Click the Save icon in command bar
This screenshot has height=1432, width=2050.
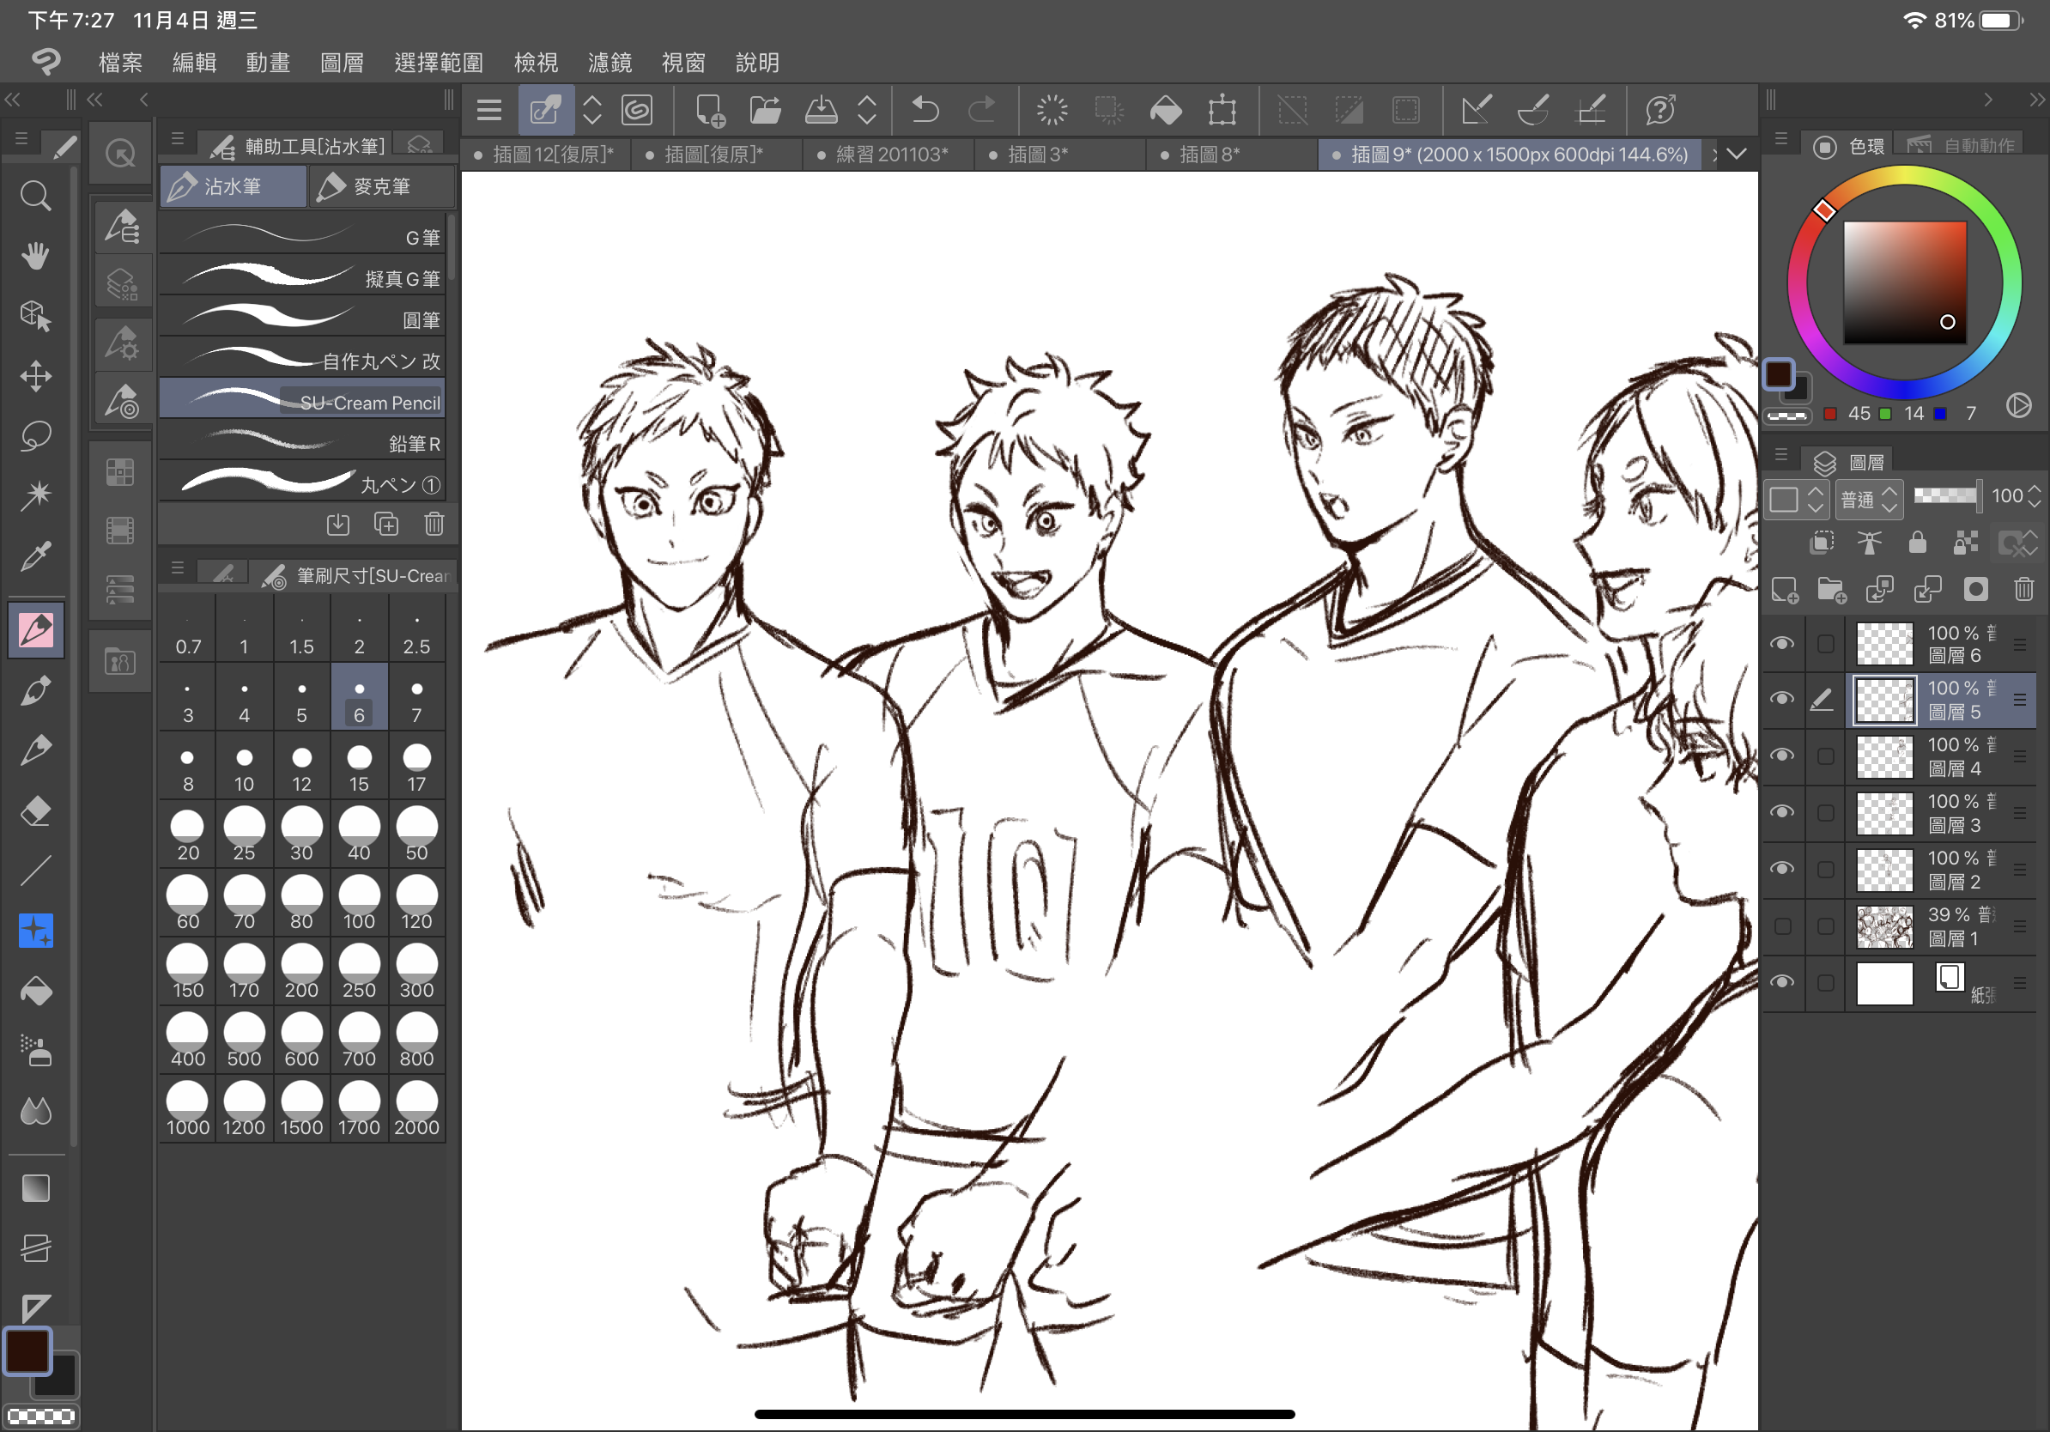821,110
